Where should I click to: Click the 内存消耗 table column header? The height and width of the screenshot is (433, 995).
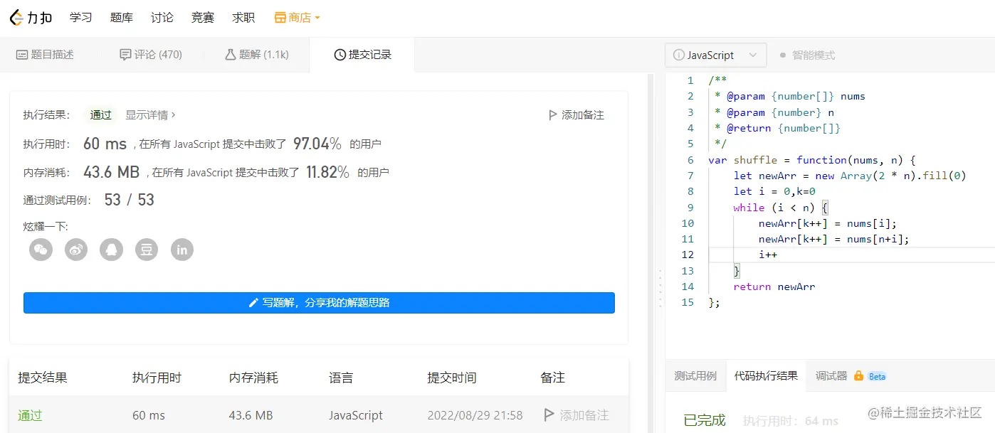coord(253,378)
